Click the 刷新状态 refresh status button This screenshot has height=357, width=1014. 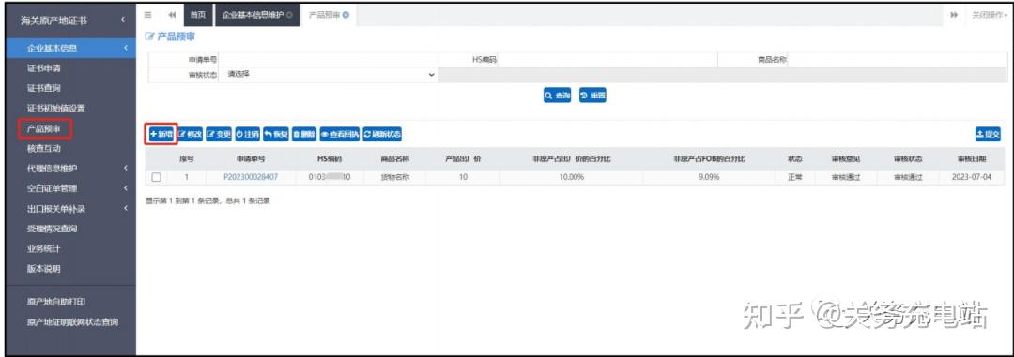click(382, 134)
